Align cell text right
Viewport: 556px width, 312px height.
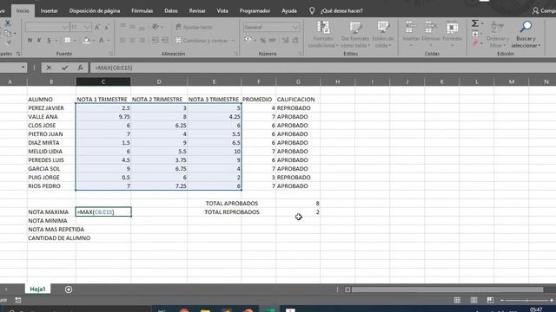coord(142,41)
